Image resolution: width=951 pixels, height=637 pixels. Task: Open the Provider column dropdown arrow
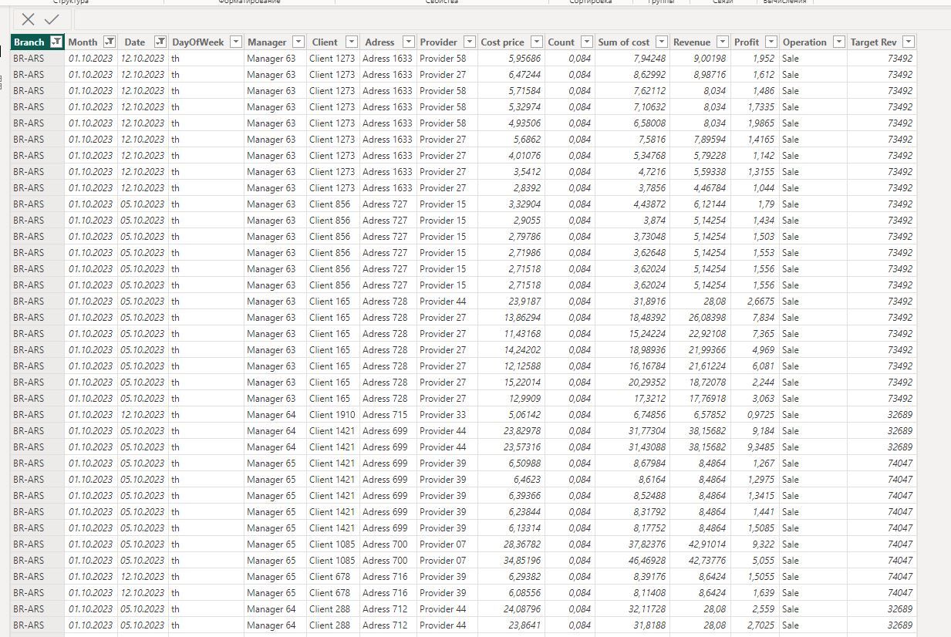tap(470, 42)
